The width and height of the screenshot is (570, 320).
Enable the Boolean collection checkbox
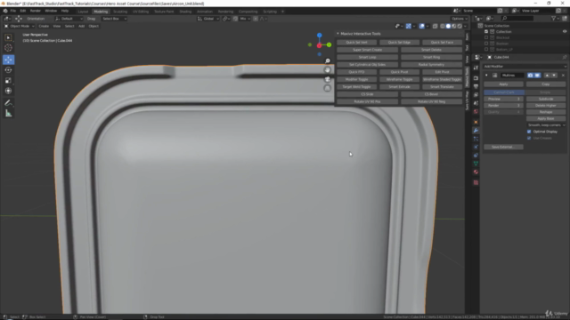(486, 44)
